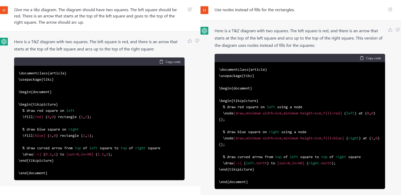Click the orange H user avatar in right conversation
Screen dimensions: 401x195
(204, 10)
